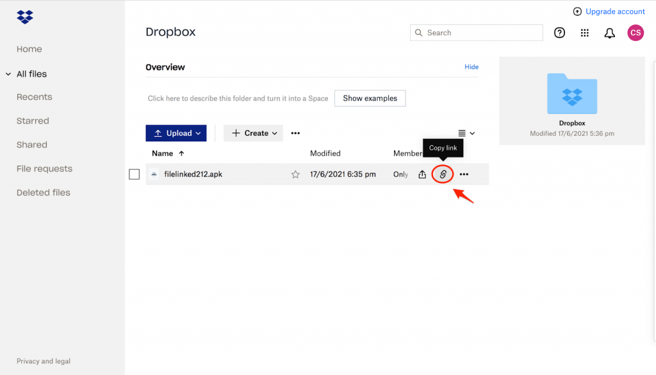The height and width of the screenshot is (375, 656).
Task: Sort by the Name column header
Action: click(x=162, y=154)
